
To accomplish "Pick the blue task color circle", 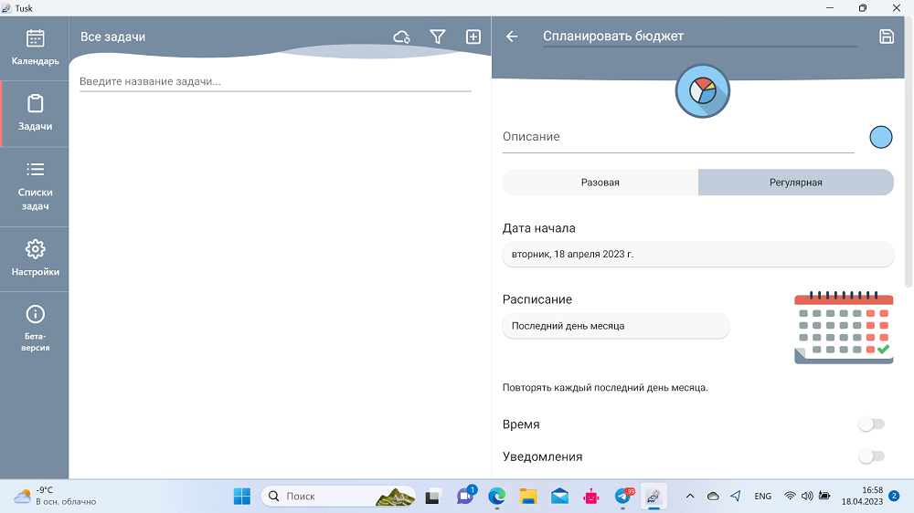I will [x=880, y=137].
